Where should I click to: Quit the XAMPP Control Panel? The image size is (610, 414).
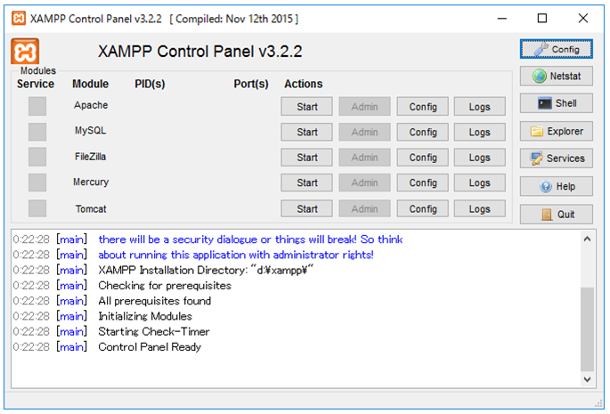[x=556, y=215]
